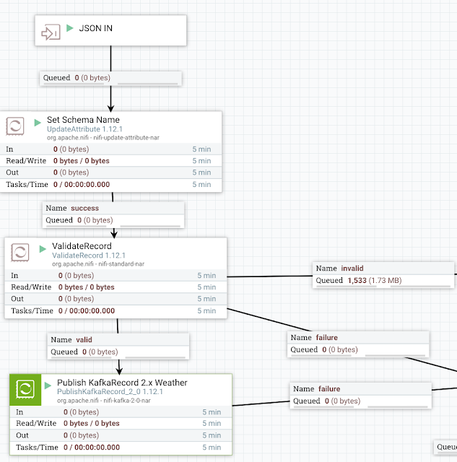The width and height of the screenshot is (457, 462).
Task: Click the JSON IN port label
Action: (95, 28)
